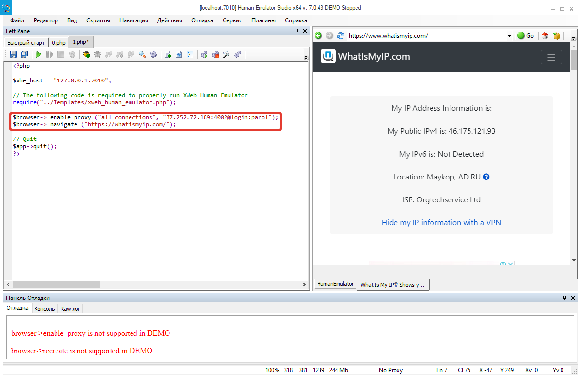Run the script with the green play icon

(x=38, y=54)
